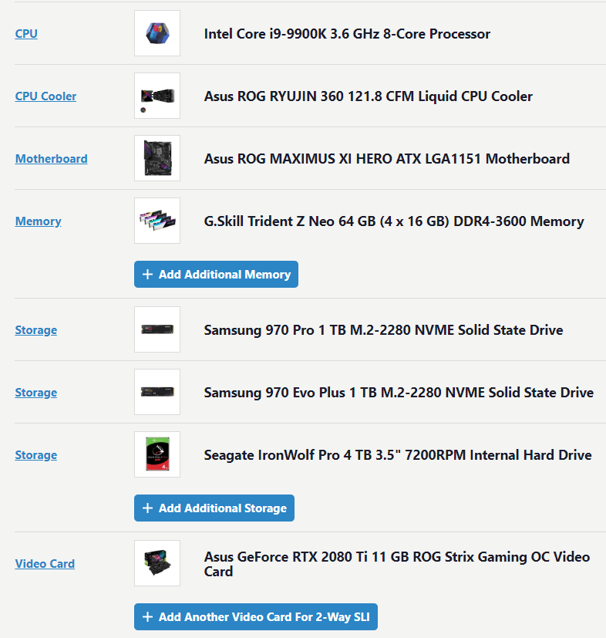Go to the Motherboard category link
Image resolution: width=606 pixels, height=638 pixels.
pyautogui.click(x=51, y=159)
